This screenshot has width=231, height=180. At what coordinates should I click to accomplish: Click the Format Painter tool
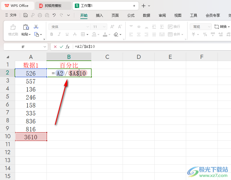click(x=13, y=30)
